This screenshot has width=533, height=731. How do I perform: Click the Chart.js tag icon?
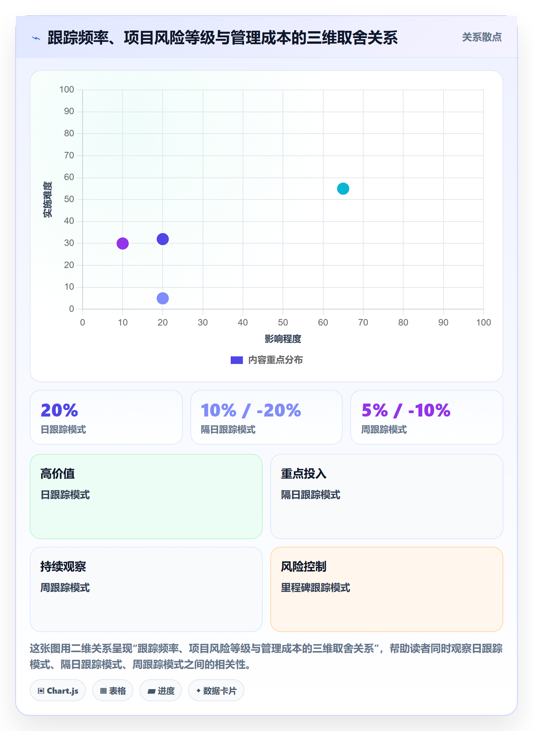41,691
